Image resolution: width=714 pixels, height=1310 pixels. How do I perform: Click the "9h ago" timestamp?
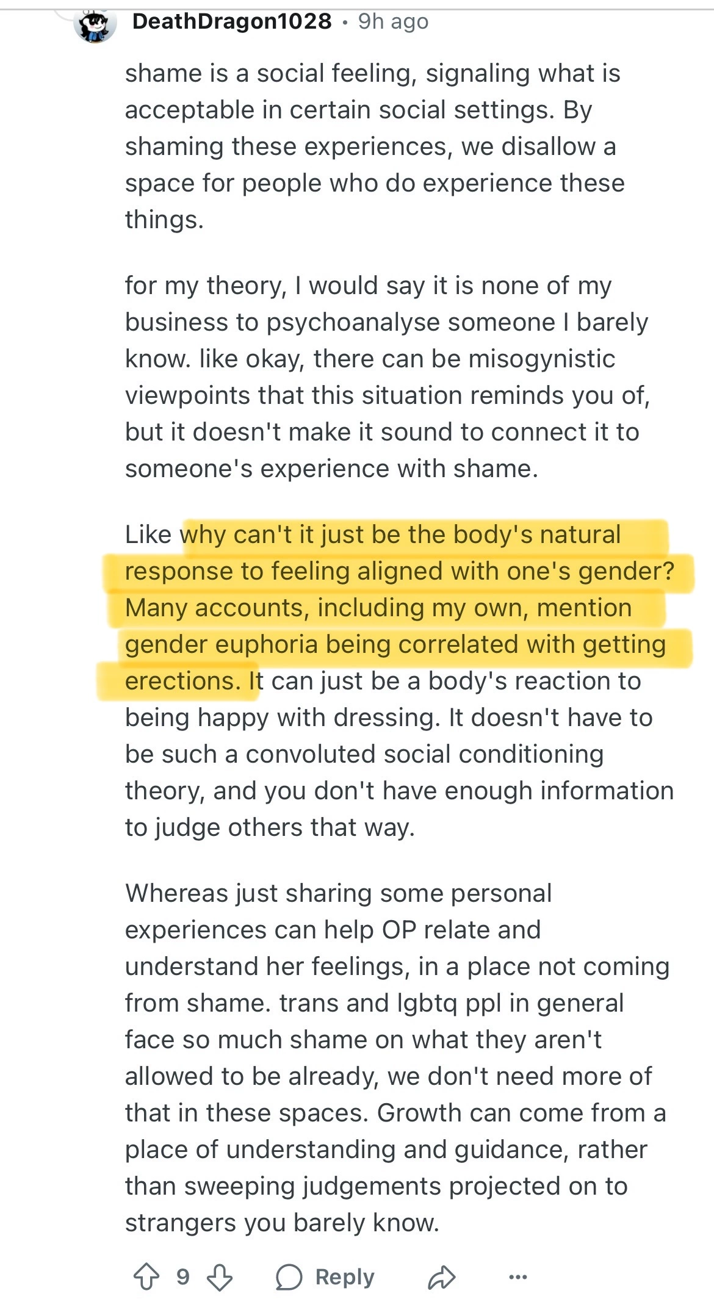pos(393,21)
